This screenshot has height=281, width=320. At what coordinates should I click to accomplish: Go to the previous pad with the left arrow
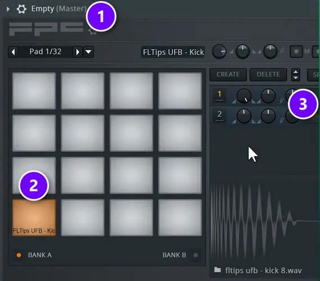[x=13, y=52]
